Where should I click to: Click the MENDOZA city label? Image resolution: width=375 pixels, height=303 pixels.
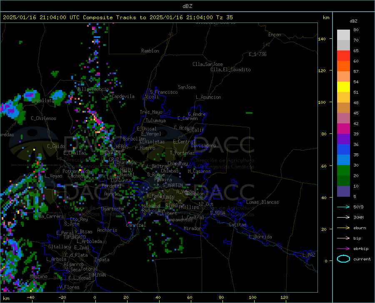point(111,153)
